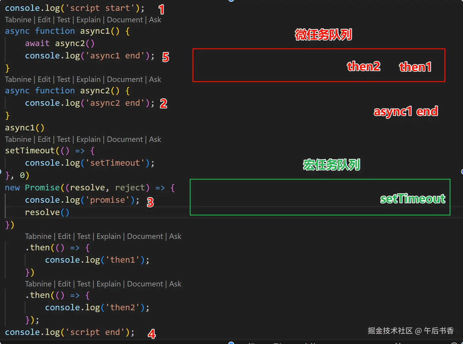Click the async1 end annotation text
Image resolution: width=463 pixels, height=344 pixels.
point(405,111)
